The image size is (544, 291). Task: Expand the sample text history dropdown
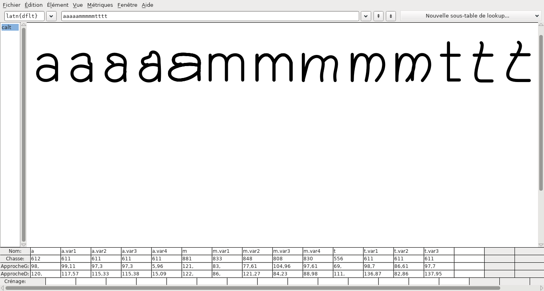366,16
